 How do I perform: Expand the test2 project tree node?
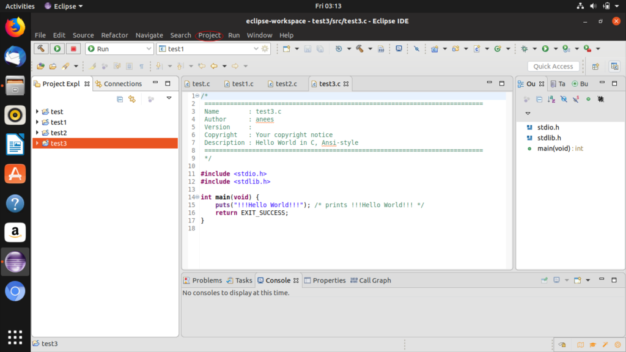(37, 133)
